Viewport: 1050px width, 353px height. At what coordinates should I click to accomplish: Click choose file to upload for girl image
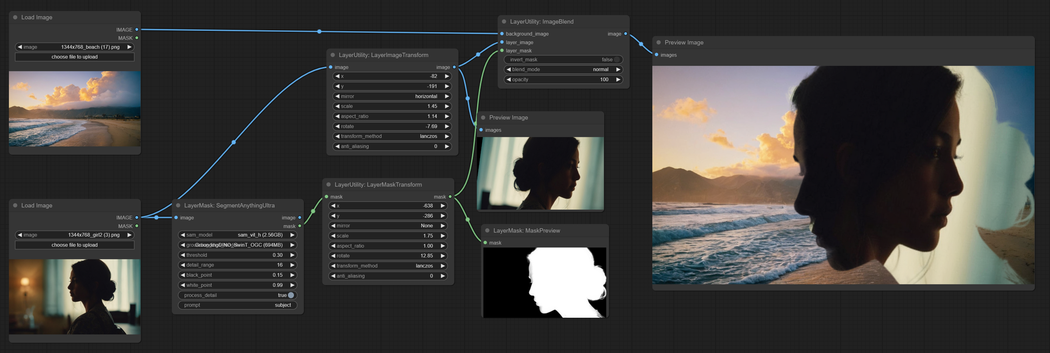[74, 245]
